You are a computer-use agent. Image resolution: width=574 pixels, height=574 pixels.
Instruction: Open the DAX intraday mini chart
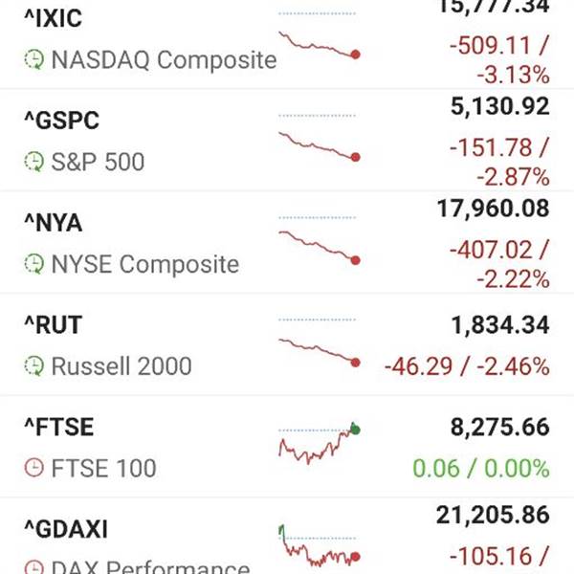320,545
